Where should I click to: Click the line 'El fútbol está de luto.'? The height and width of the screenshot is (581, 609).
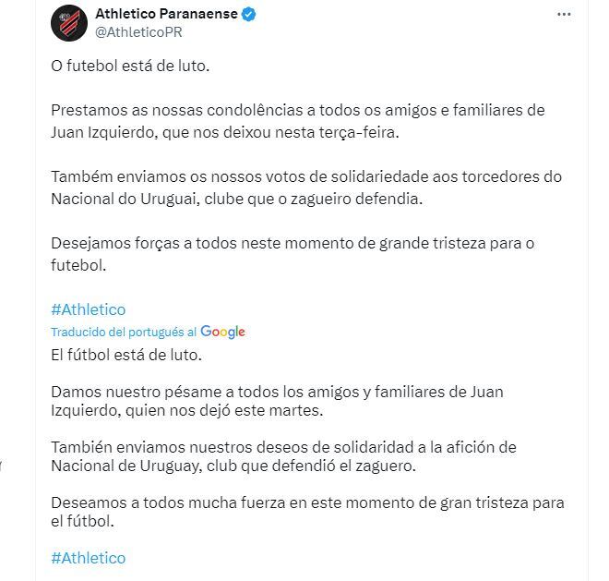click(x=125, y=355)
